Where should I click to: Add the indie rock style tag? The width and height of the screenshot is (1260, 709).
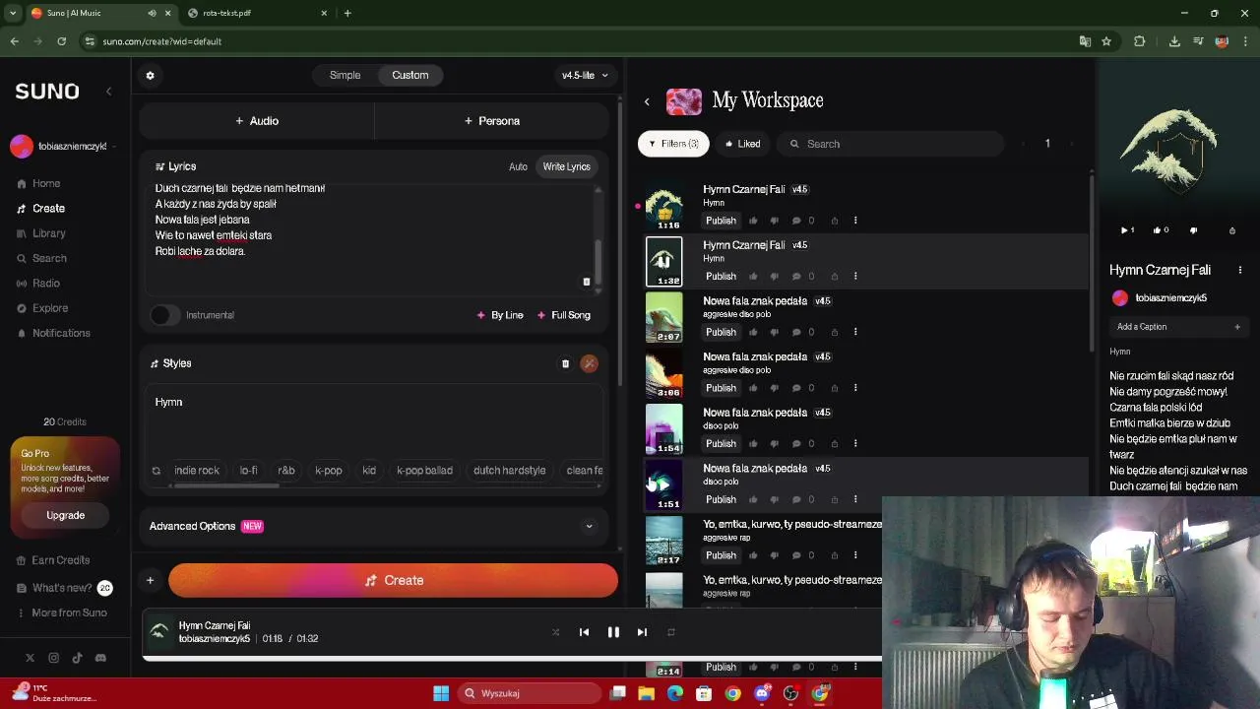pyautogui.click(x=197, y=471)
